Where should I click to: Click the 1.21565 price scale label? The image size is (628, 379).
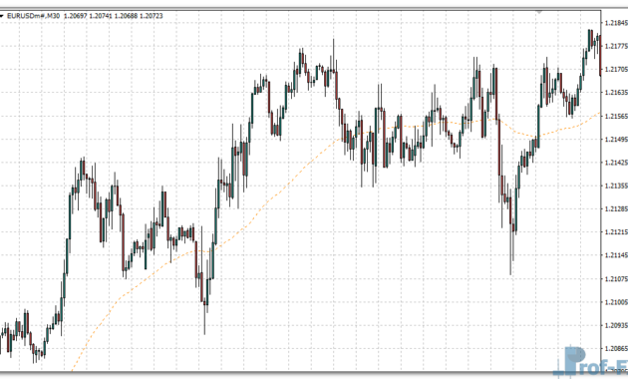(x=616, y=116)
